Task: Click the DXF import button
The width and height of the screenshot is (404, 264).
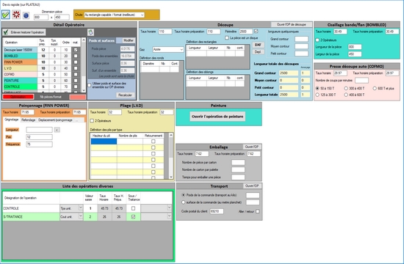Action: coord(258,45)
